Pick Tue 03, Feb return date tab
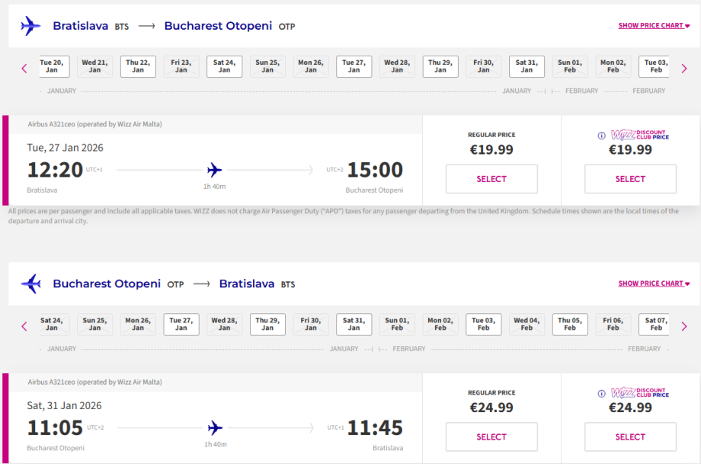 [x=483, y=325]
